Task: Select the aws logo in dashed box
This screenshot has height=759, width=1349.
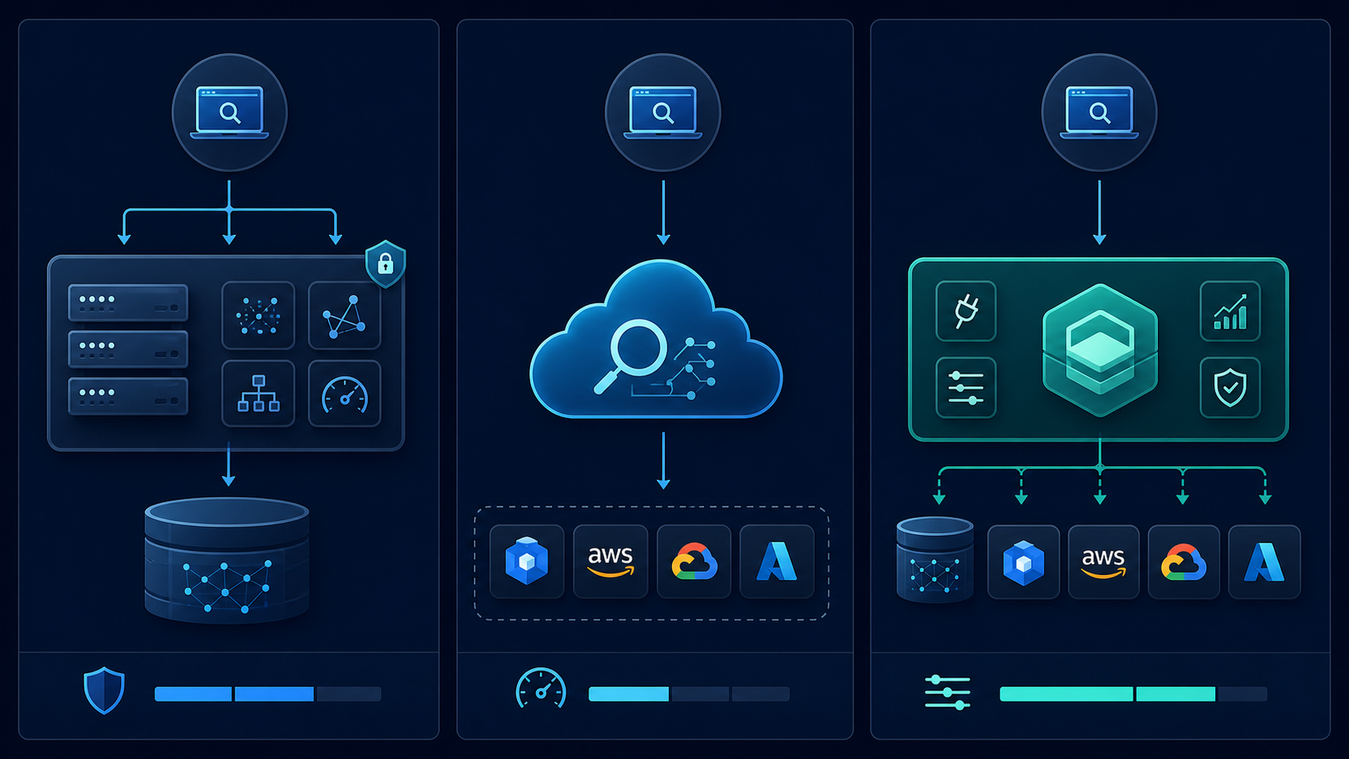Action: point(611,561)
